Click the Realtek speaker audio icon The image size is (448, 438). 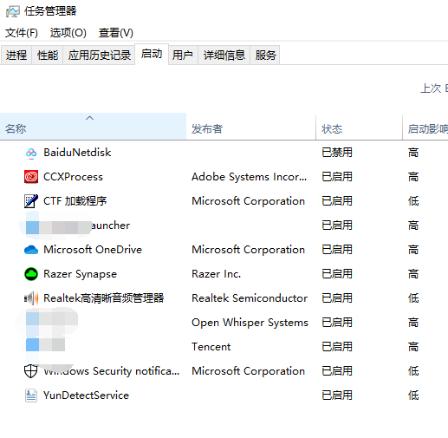tap(31, 298)
